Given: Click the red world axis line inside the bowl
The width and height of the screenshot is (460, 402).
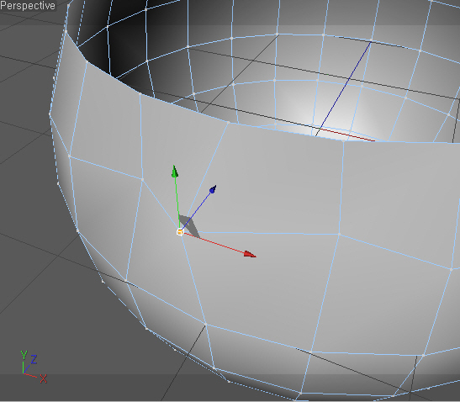Looking at the screenshot, I should pyautogui.click(x=347, y=135).
